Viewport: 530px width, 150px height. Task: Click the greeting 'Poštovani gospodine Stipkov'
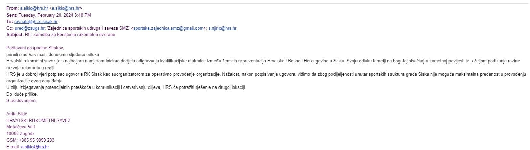(35, 48)
